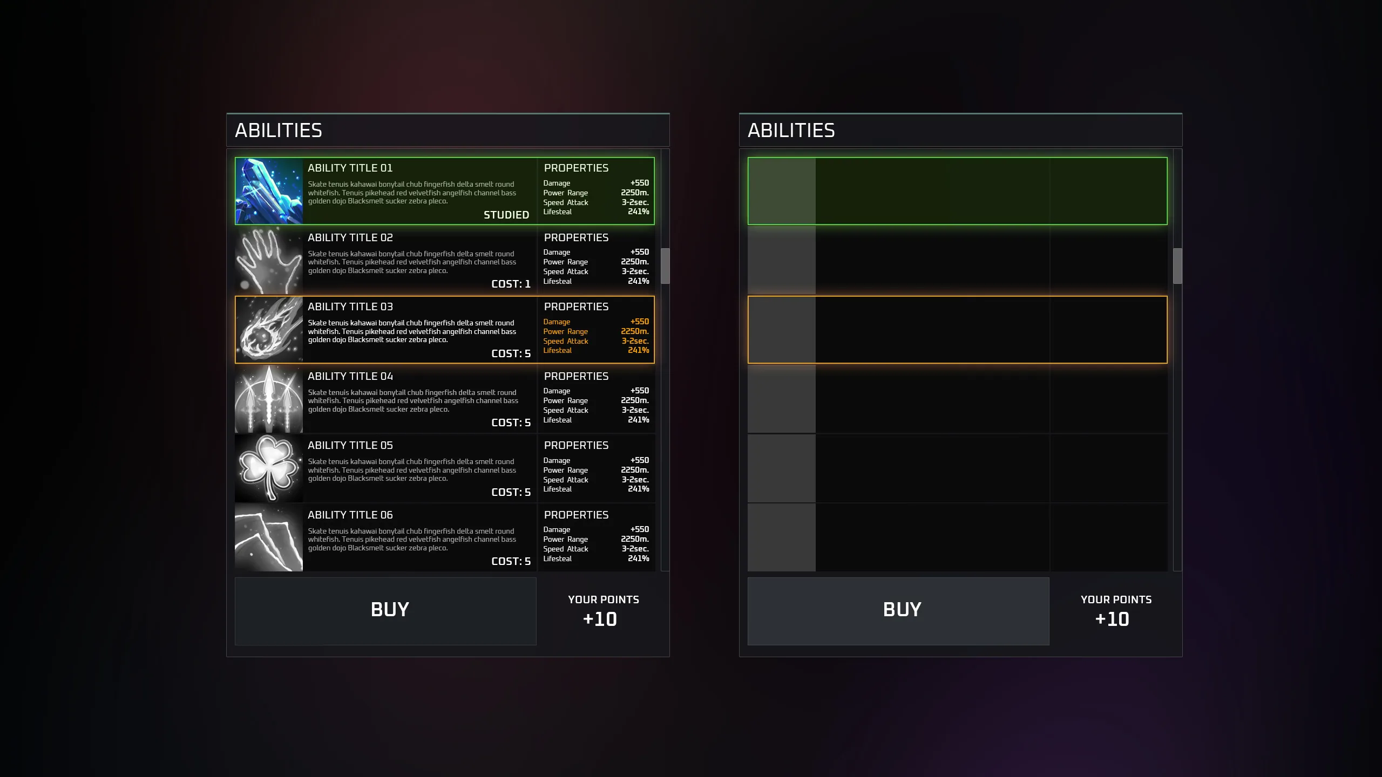Click the blue crystal ability icon

268,191
